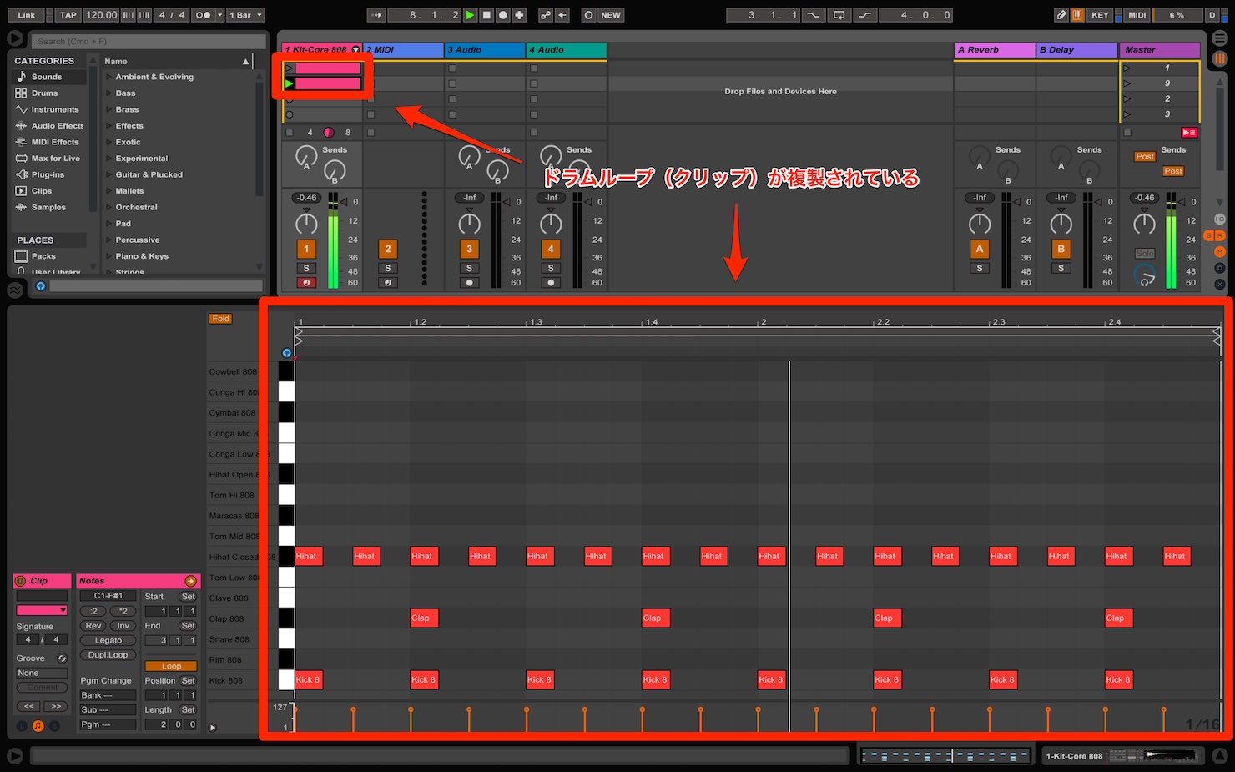Click the Session Record circle button
The height and width of the screenshot is (772, 1235).
tap(589, 15)
